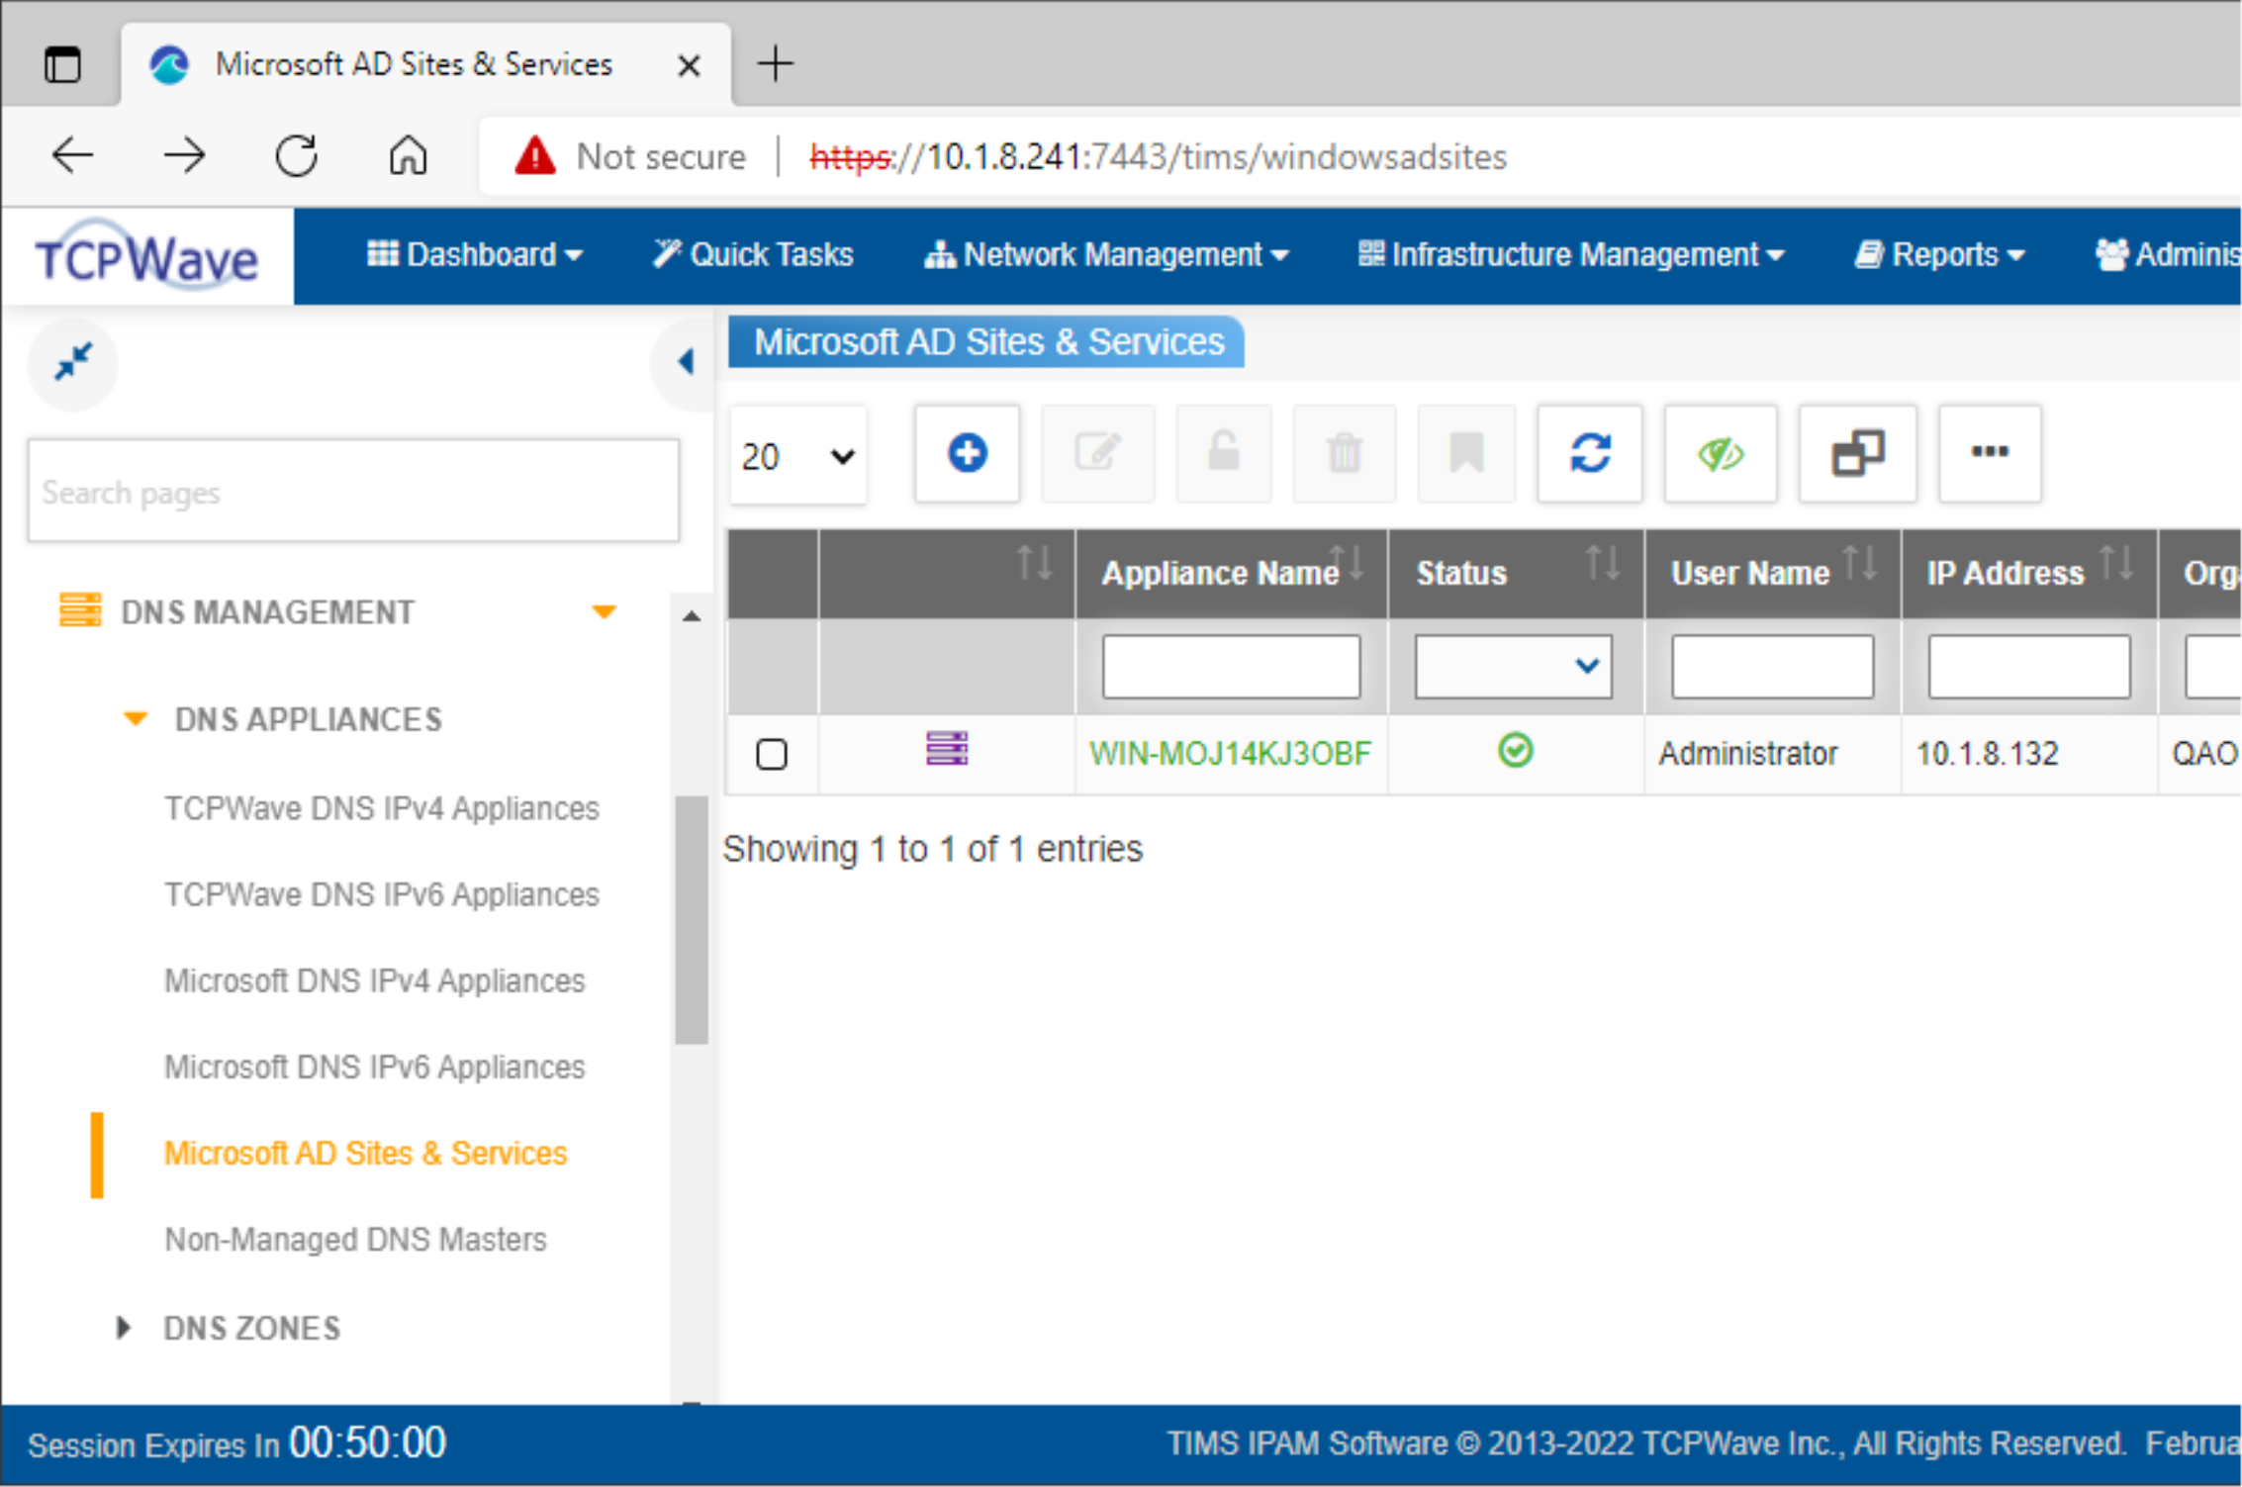Open the Infrastructure Management menu
Viewport: 2242px width, 1487px height.
coord(1571,255)
